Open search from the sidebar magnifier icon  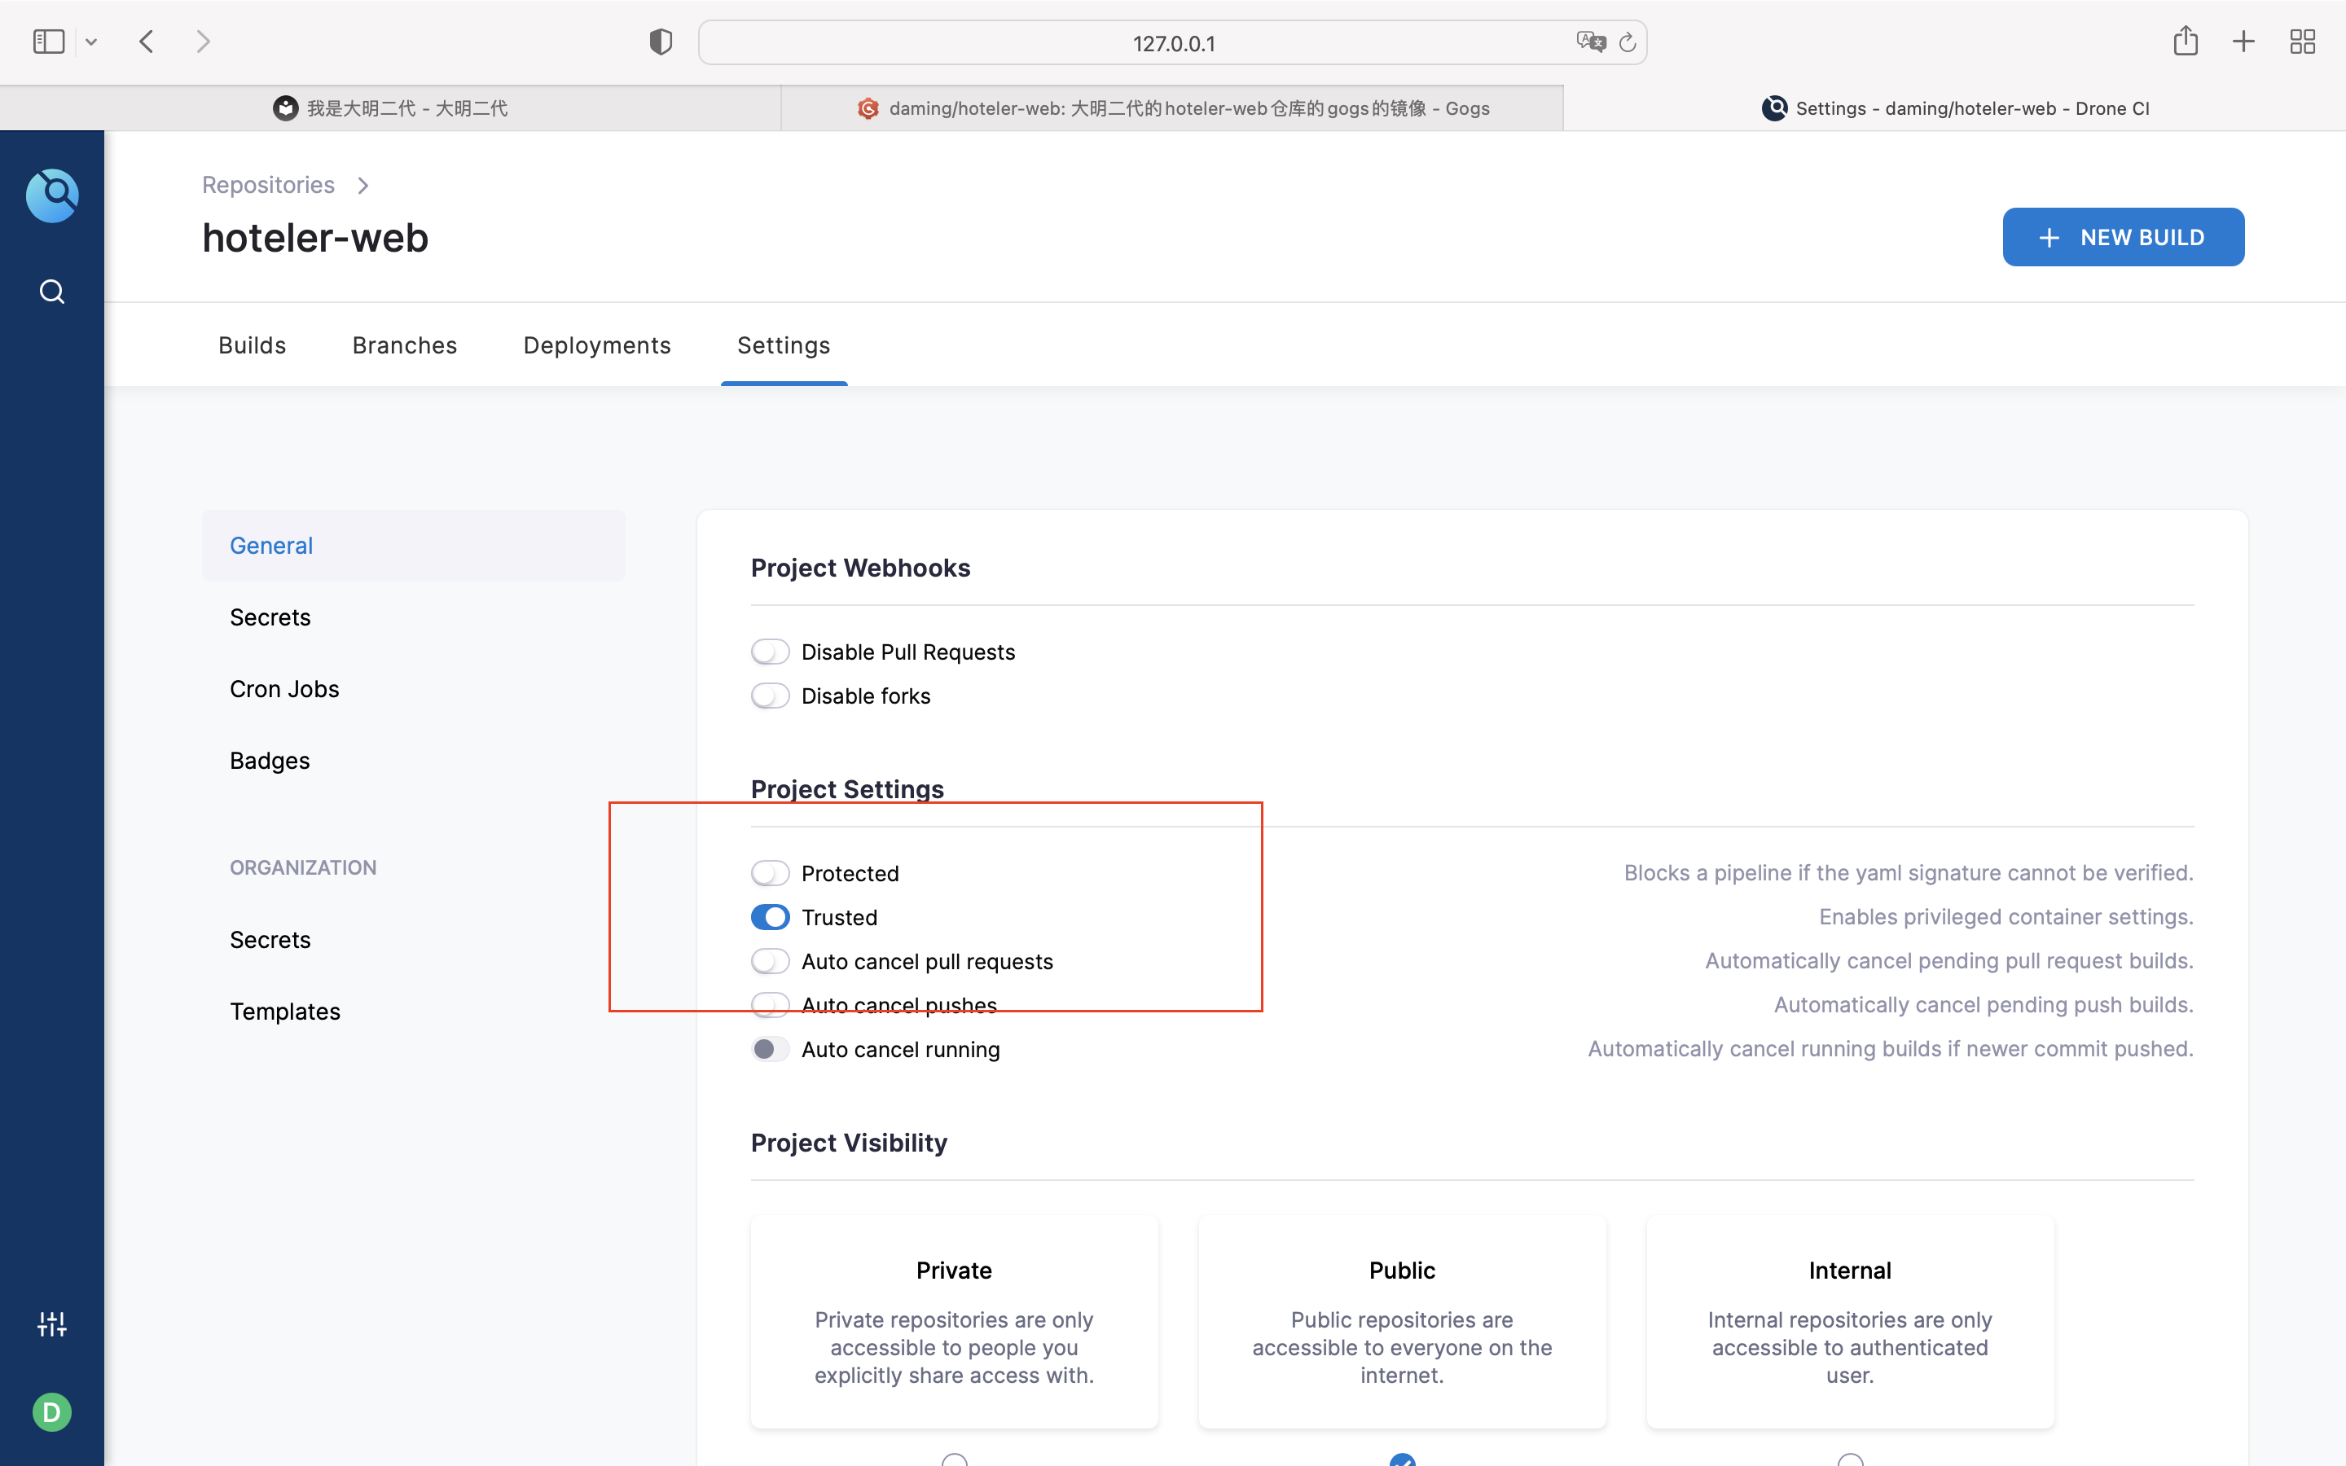pyautogui.click(x=52, y=292)
